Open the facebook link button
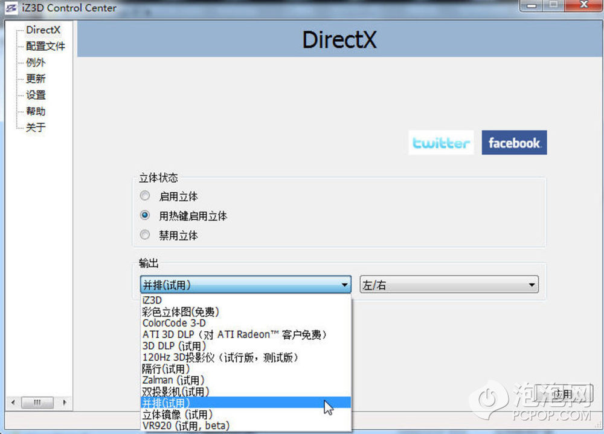 tap(514, 143)
